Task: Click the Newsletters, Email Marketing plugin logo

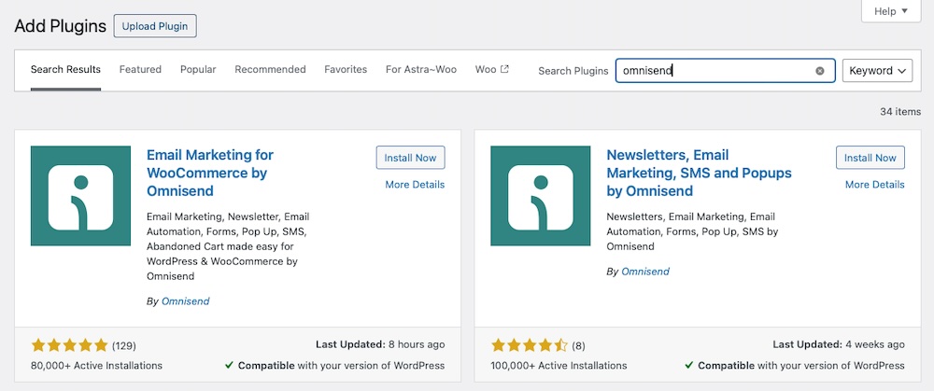Action: [540, 196]
